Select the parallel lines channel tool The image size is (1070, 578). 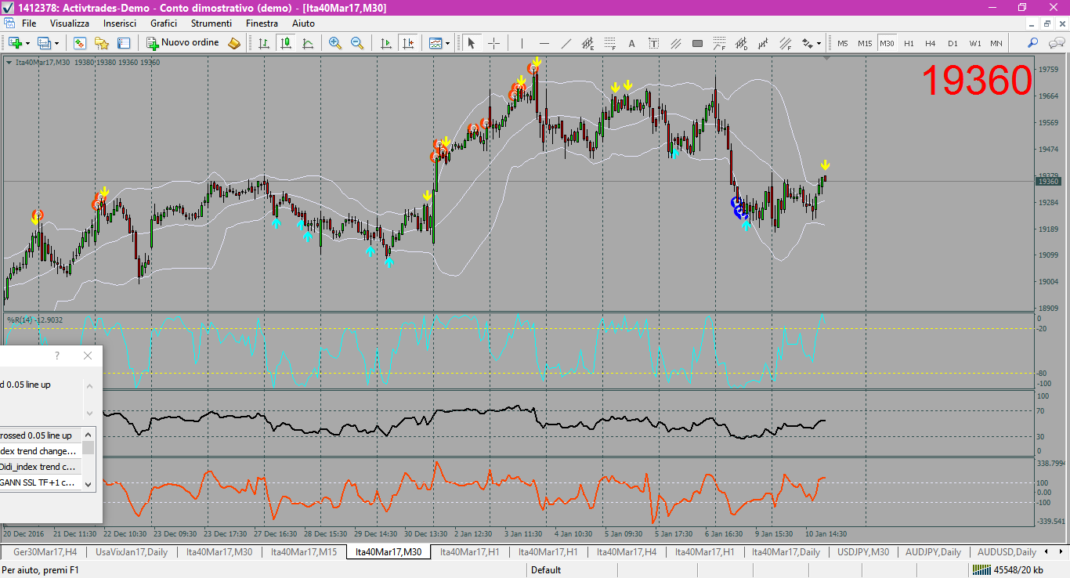(676, 43)
